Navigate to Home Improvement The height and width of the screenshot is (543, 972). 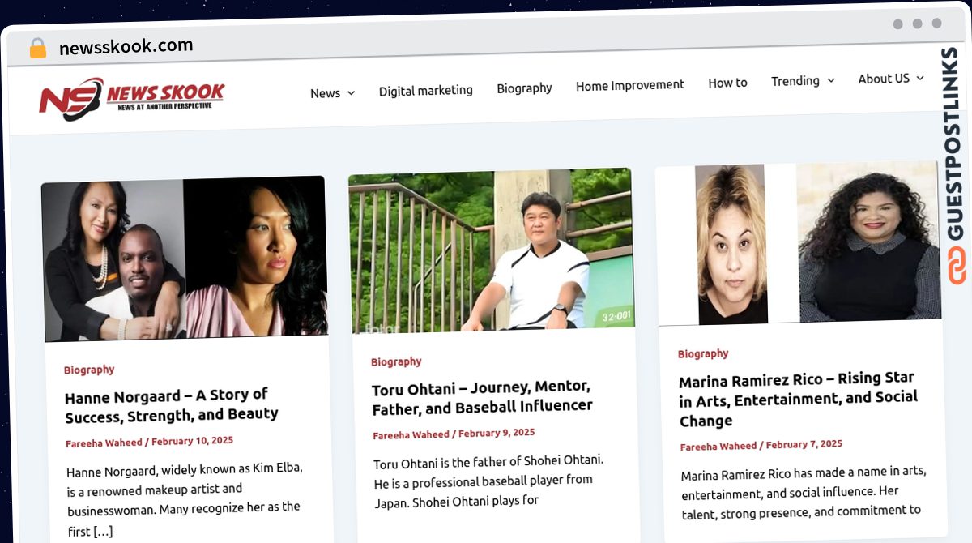click(630, 85)
